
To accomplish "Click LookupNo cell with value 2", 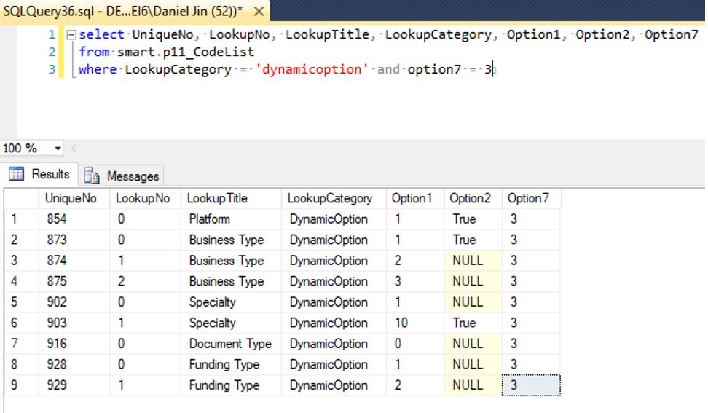I will click(x=146, y=281).
